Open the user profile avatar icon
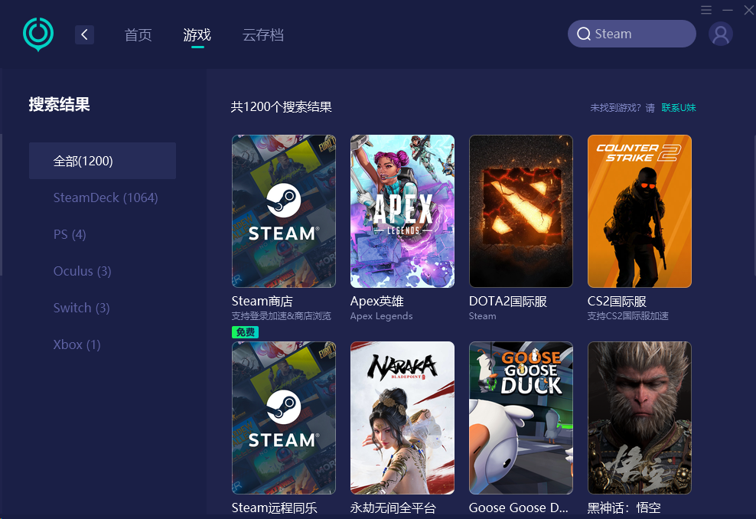 coord(720,34)
